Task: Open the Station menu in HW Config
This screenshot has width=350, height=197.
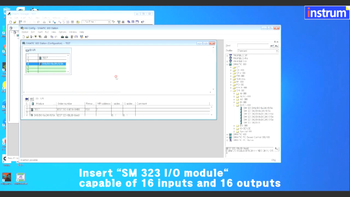Action: point(25,32)
